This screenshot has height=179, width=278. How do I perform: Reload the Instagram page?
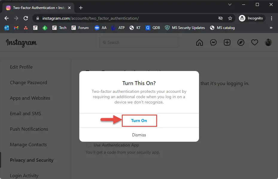pyautogui.click(x=26, y=18)
